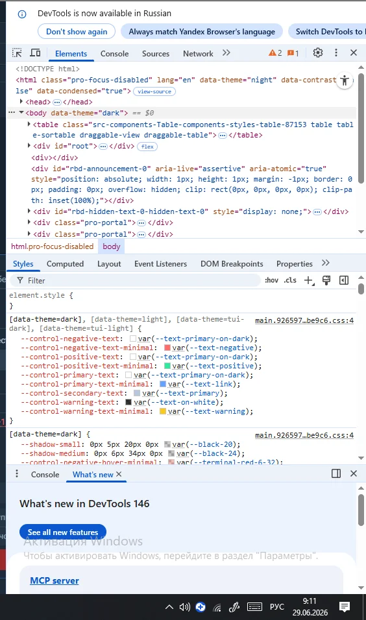Open the accessibility tree toggle icon
This screenshot has width=366, height=620.
pos(345,80)
